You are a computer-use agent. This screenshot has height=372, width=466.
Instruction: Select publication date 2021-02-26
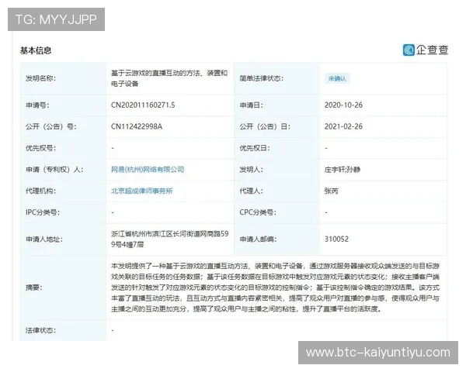[x=343, y=126]
